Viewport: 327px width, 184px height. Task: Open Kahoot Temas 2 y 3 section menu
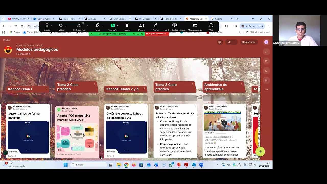tap(144, 89)
